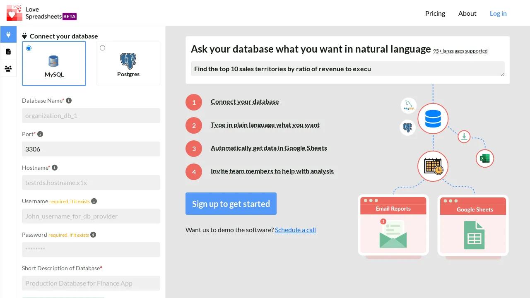The image size is (530, 298).
Task: Click the Username info icon
Action: (94, 201)
